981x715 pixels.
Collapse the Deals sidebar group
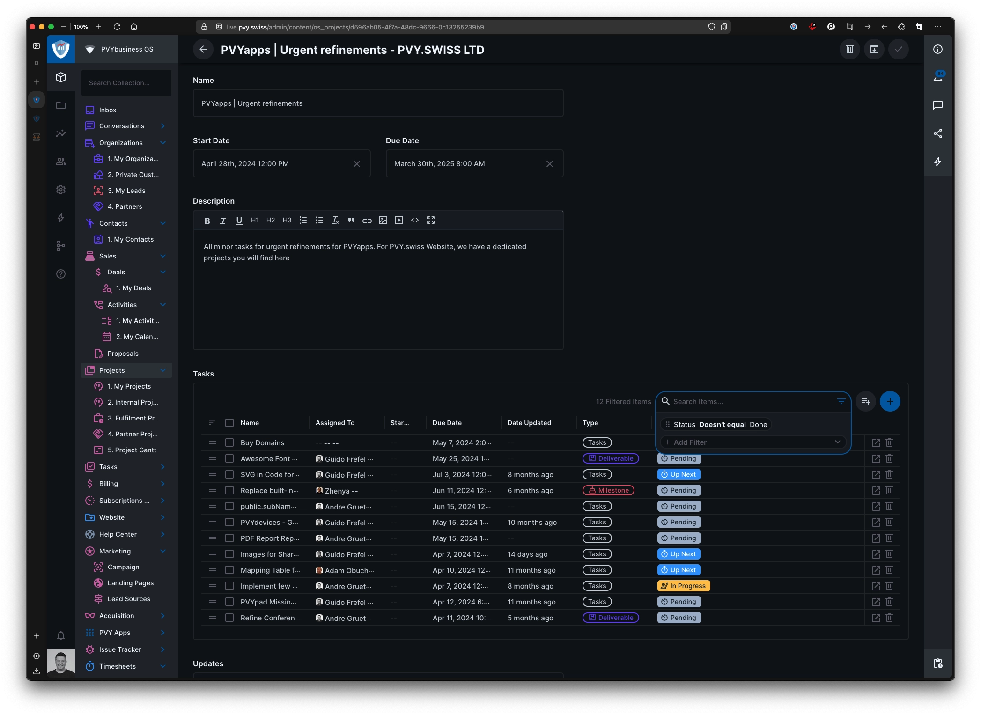tap(163, 272)
